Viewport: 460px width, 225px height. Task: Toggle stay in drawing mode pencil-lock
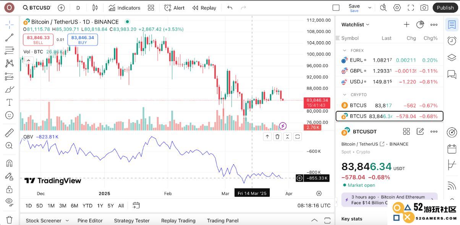(x=10, y=176)
